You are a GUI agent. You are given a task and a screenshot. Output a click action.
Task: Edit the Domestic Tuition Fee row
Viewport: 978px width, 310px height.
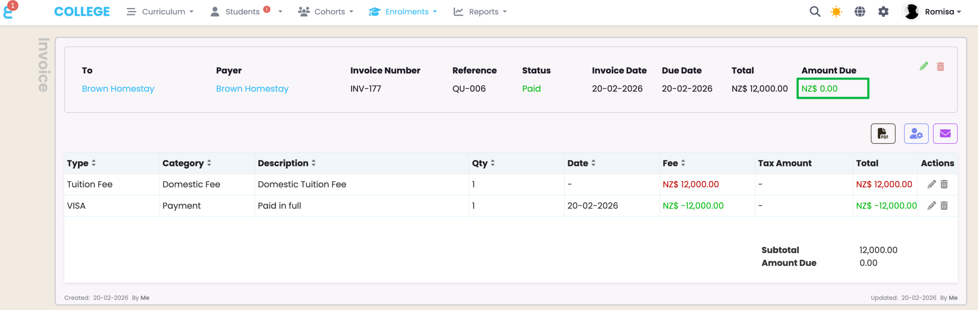coord(931,185)
